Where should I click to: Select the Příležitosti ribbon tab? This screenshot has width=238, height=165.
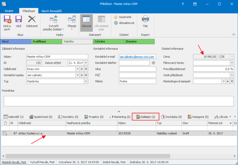pos(29,11)
